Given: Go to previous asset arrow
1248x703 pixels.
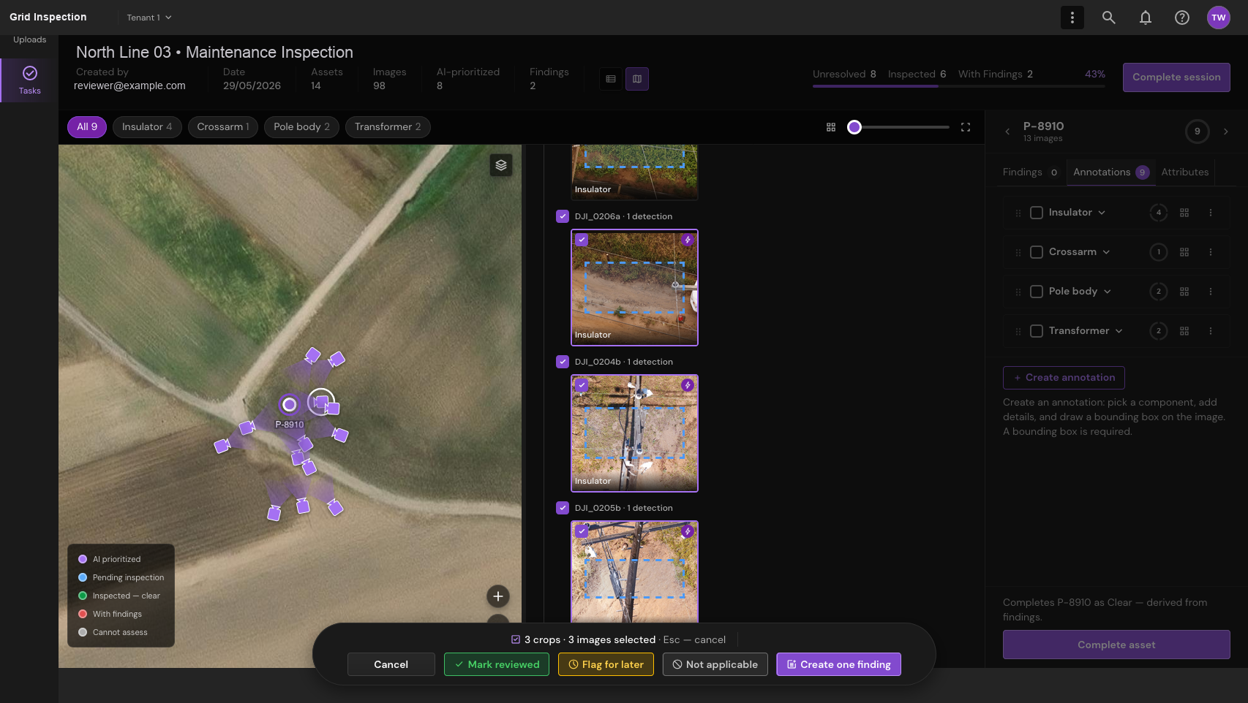Looking at the screenshot, I should point(1007,132).
